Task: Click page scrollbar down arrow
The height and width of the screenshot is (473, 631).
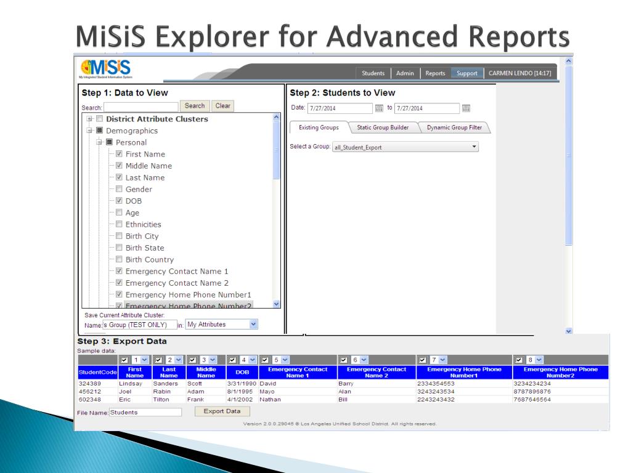Action: [569, 331]
